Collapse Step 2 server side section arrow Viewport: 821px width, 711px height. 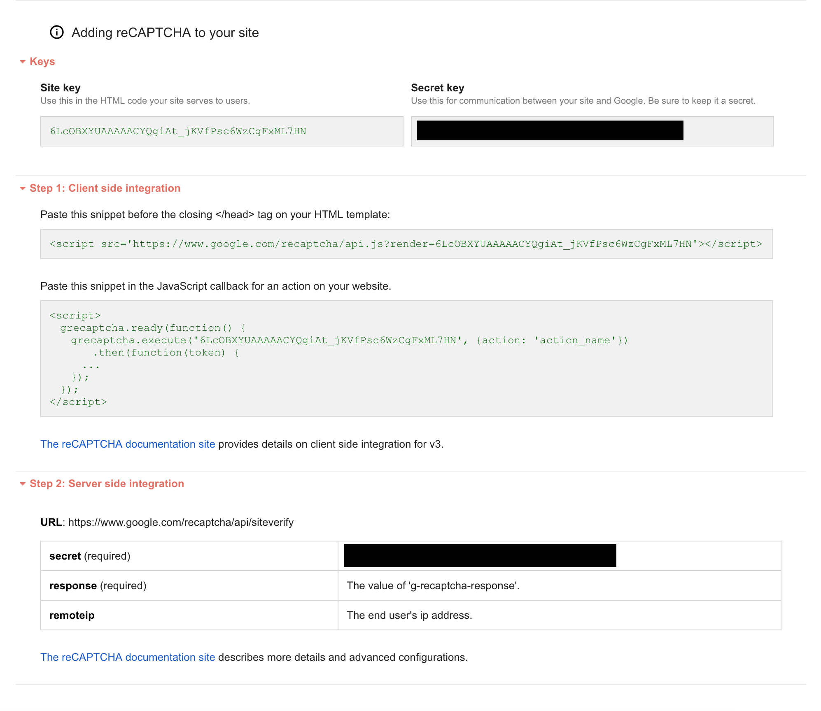point(23,484)
